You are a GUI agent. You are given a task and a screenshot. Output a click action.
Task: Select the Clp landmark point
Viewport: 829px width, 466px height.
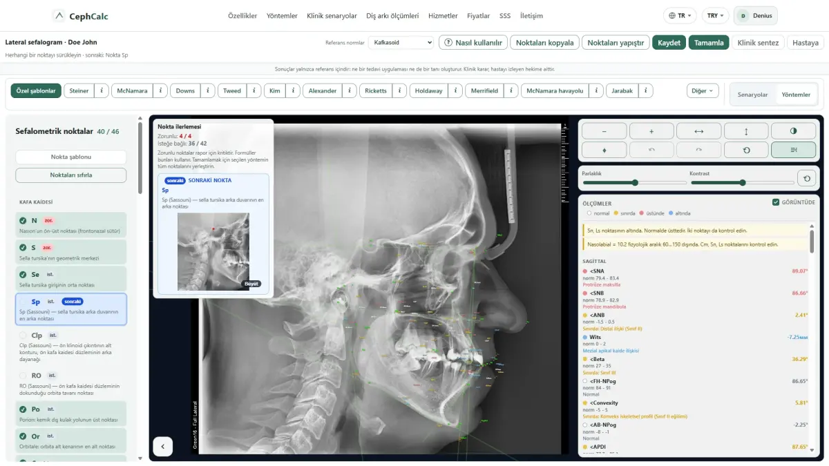[70, 347]
